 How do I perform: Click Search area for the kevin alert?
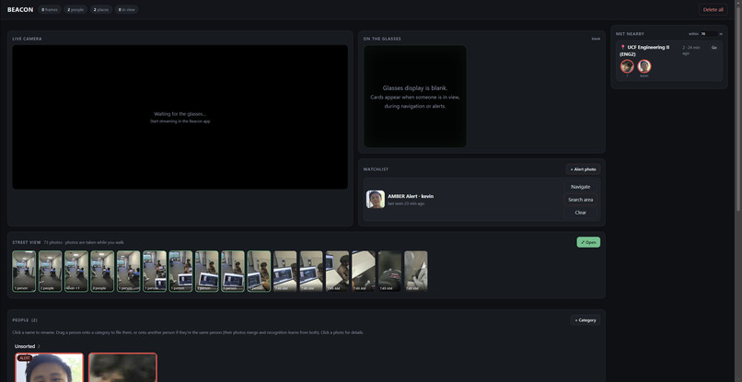point(580,199)
